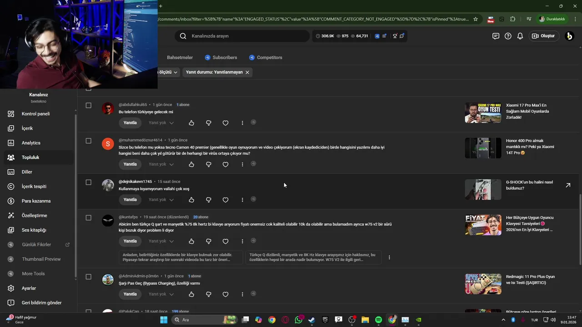The image size is (582, 327).
Task: Select the checkbox for the @AdminAdmin-p3m6n comment
Action: (89, 277)
